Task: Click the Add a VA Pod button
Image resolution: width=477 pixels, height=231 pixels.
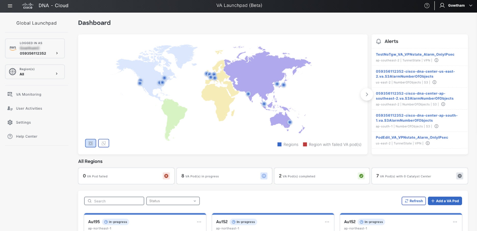Action: click(x=445, y=201)
